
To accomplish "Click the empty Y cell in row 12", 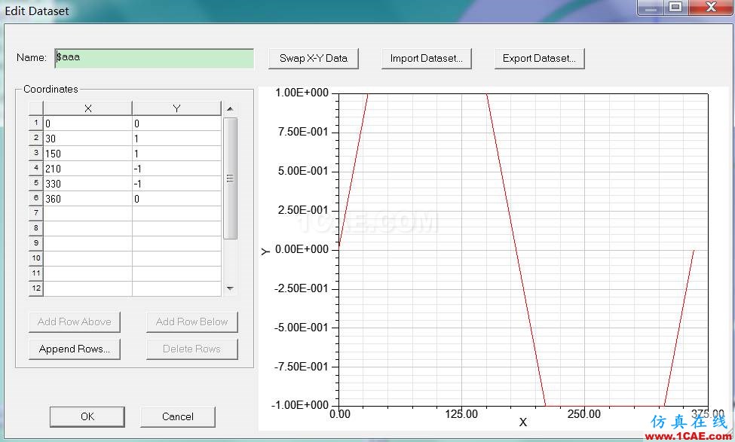I will (x=176, y=288).
